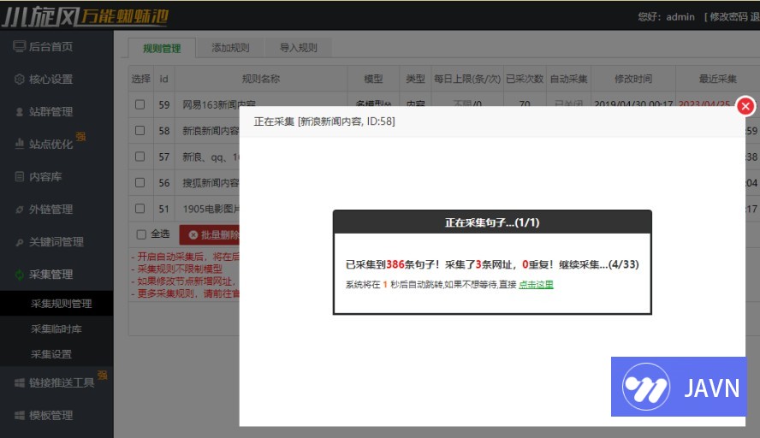Click the document icon beside 内容库

20,176
